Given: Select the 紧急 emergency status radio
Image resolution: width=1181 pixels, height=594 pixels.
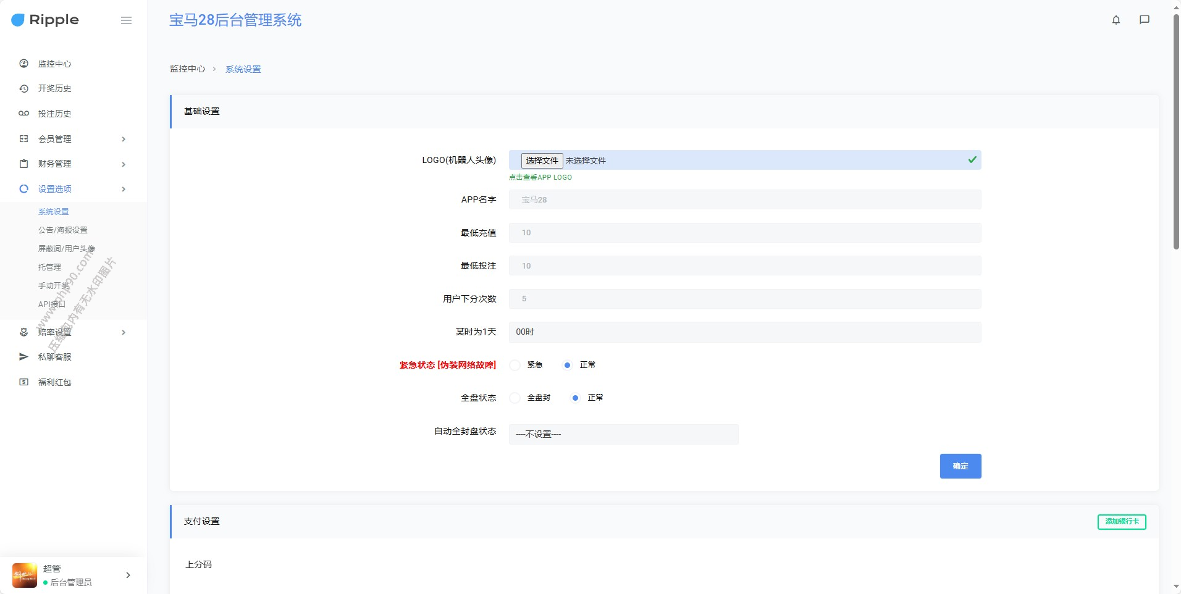Looking at the screenshot, I should pyautogui.click(x=515, y=365).
